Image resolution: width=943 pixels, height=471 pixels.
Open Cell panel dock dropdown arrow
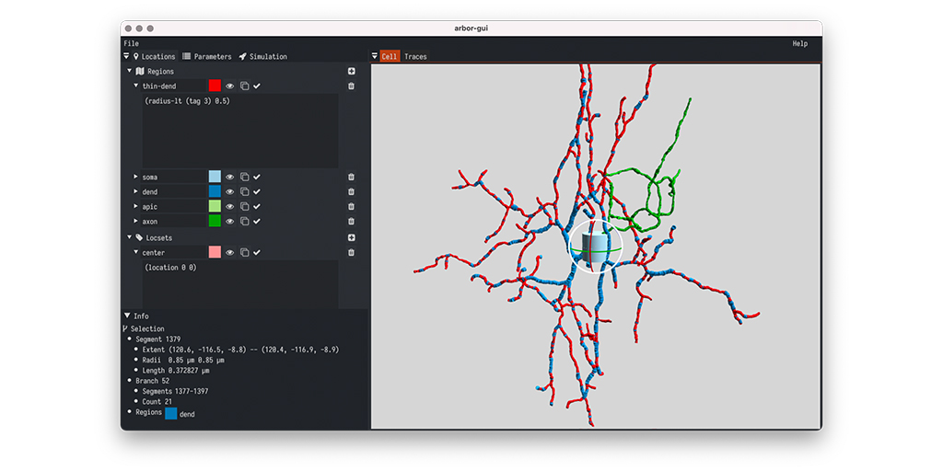(x=375, y=56)
